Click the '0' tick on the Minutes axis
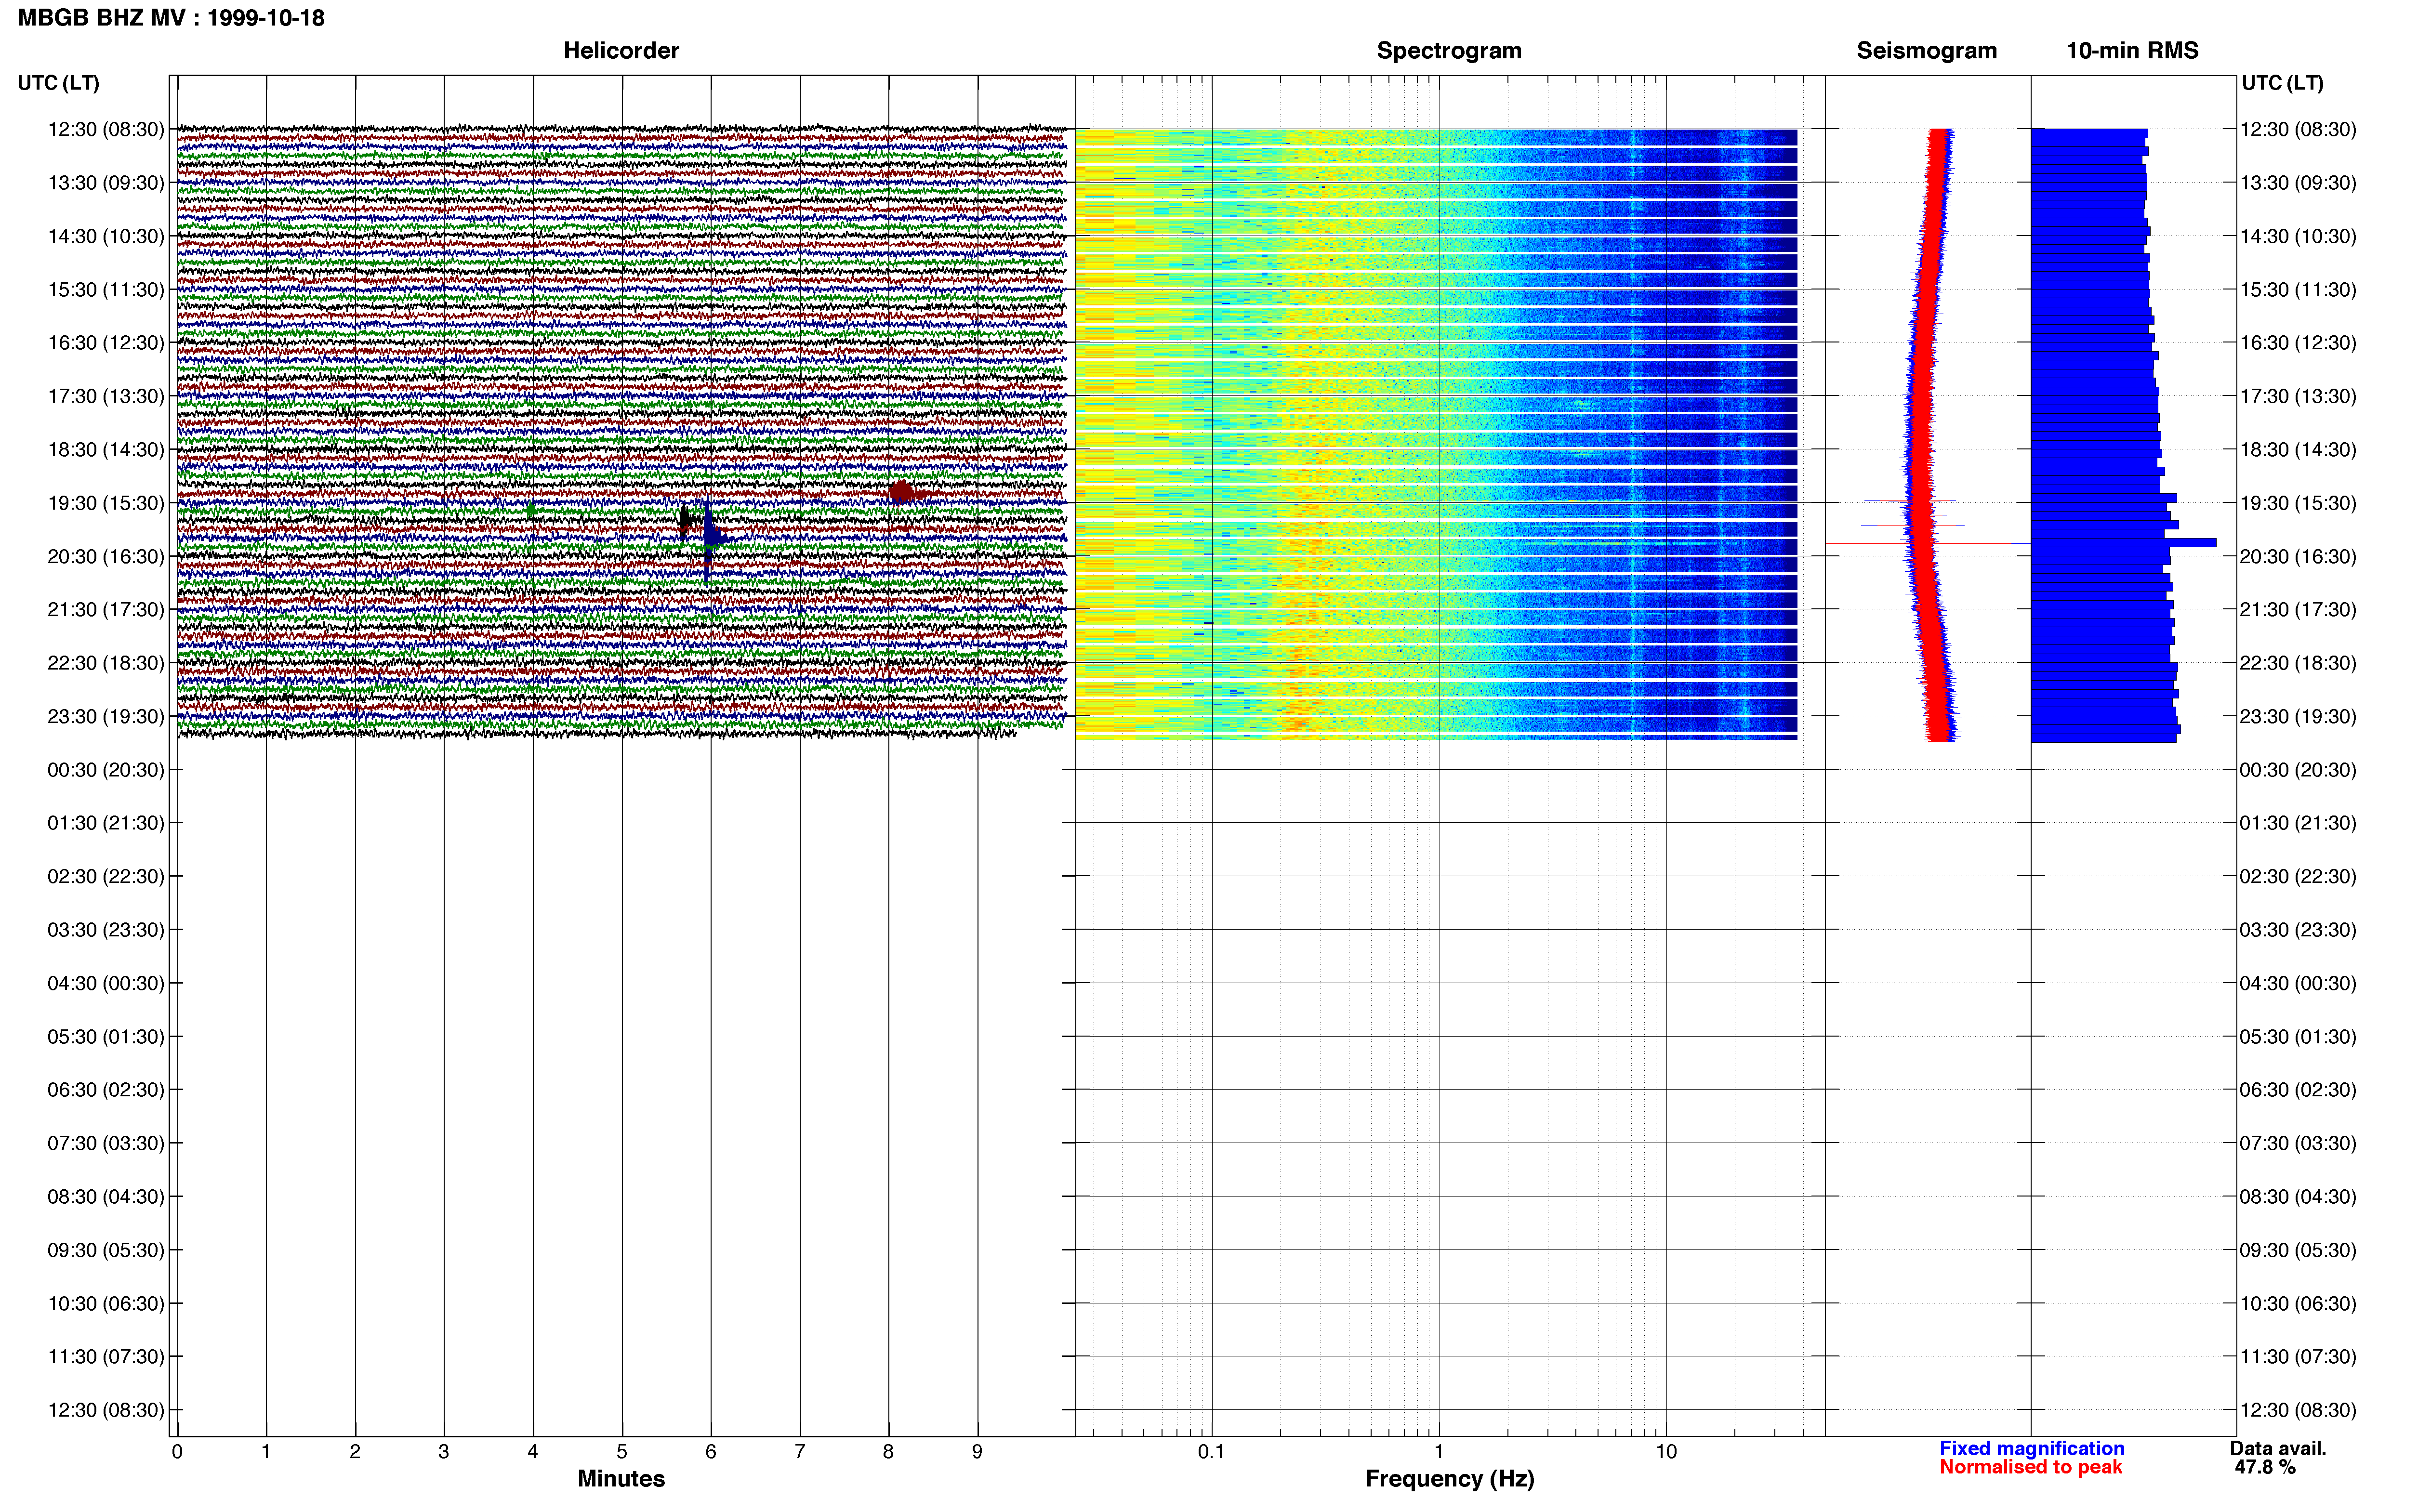 (x=177, y=1452)
